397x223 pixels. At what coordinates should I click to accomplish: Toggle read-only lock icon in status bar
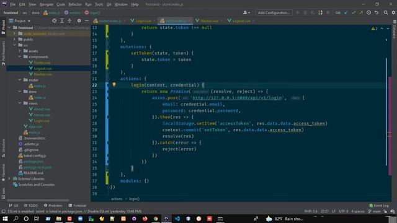pyautogui.click(x=385, y=211)
